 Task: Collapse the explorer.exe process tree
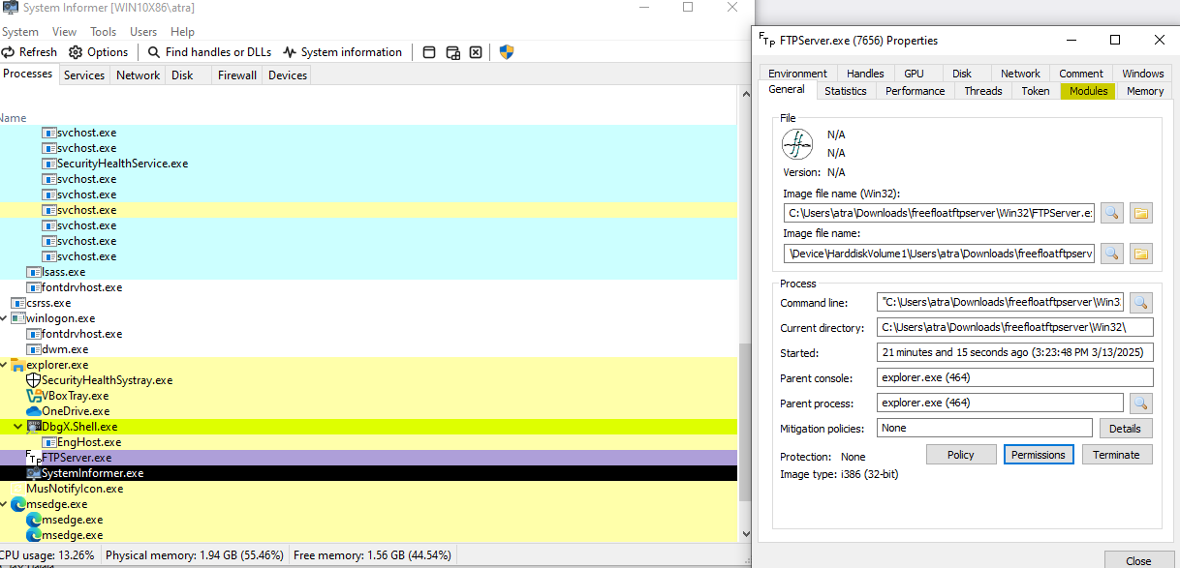tap(4, 365)
